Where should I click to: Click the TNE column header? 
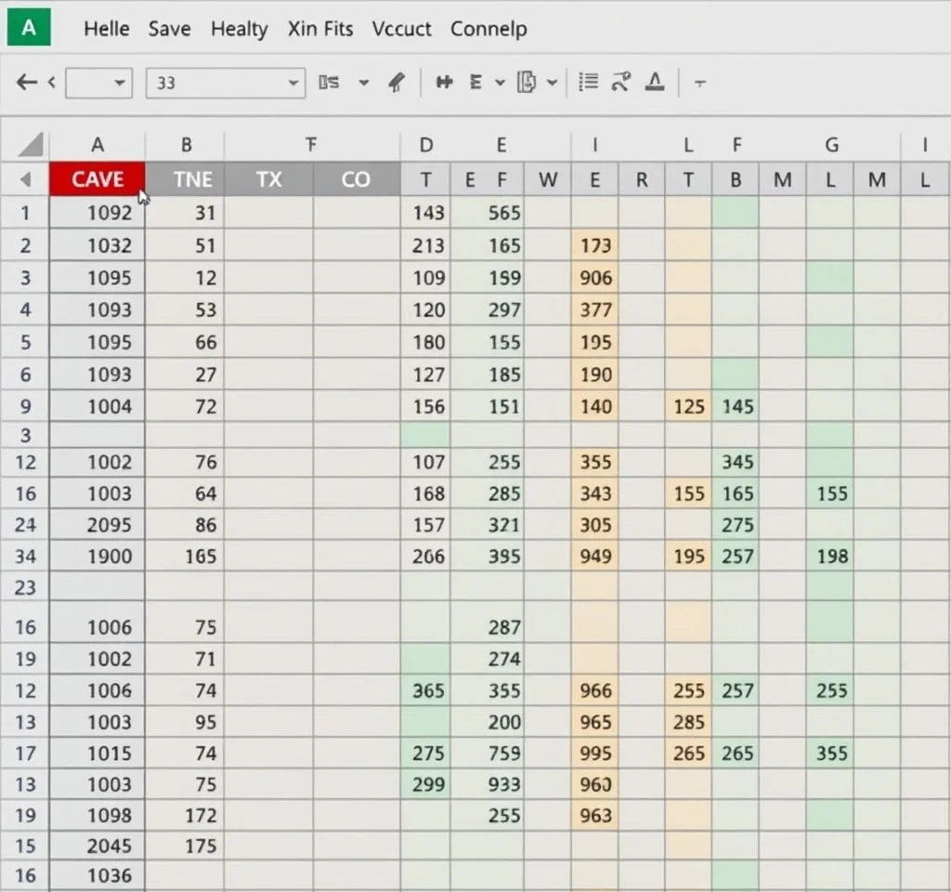(192, 179)
